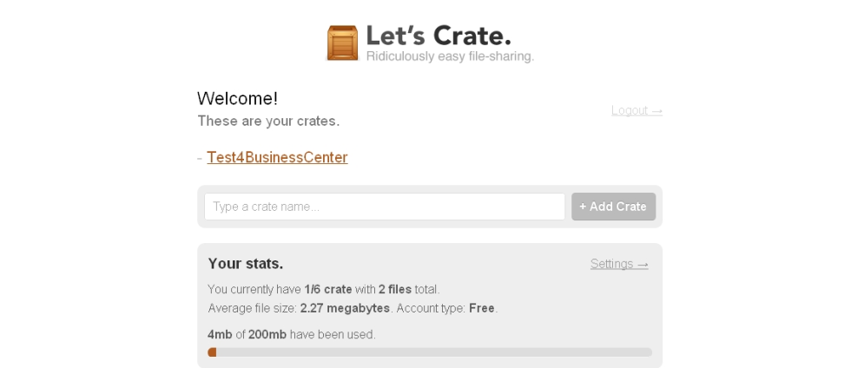Click the "2.27 megabytes" average size value
This screenshot has height=368, width=851.
[345, 308]
